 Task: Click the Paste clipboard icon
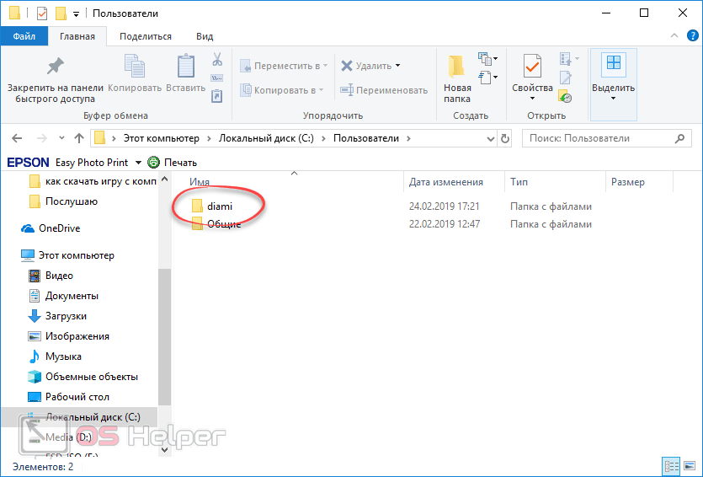point(185,67)
